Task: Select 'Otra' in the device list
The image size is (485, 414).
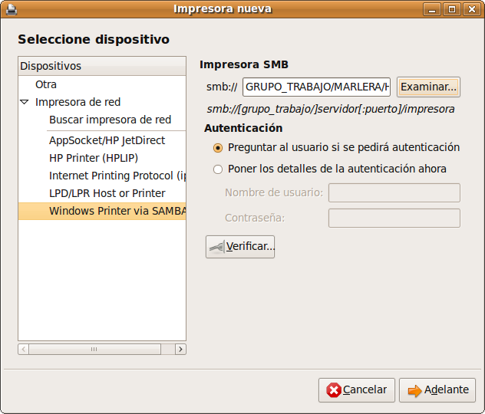Action: (46, 84)
